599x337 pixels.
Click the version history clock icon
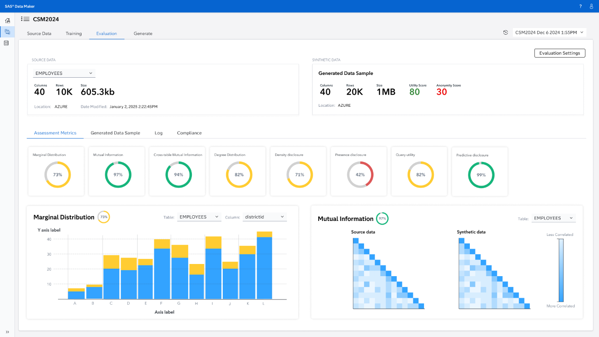[505, 32]
